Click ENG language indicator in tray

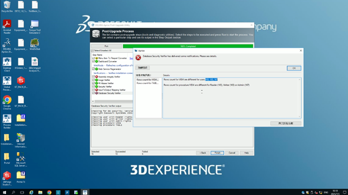[x=326, y=193]
